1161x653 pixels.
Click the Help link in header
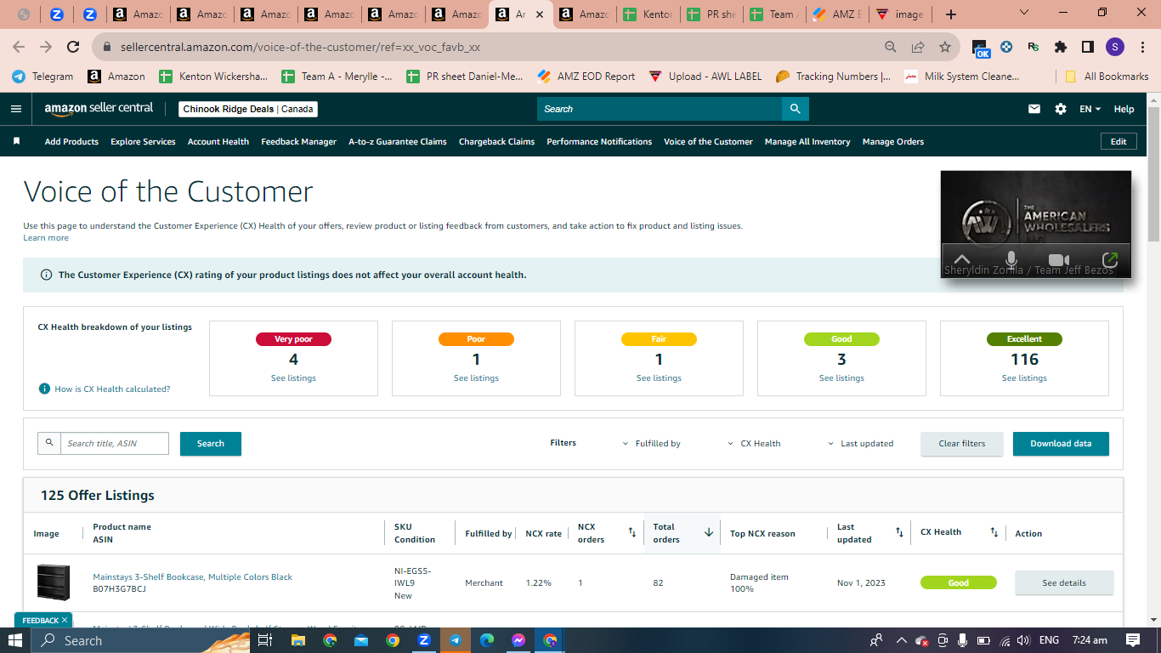tap(1124, 109)
